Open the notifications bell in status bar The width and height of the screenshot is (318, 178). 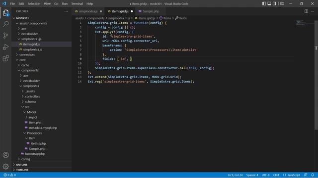(x=313, y=175)
